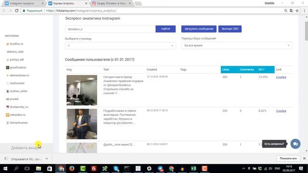Open the За всё время period dropdown
The height and width of the screenshot is (173, 308).
click(237, 46)
